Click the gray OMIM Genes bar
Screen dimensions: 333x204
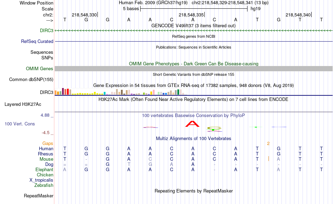pyautogui.click(x=194, y=68)
